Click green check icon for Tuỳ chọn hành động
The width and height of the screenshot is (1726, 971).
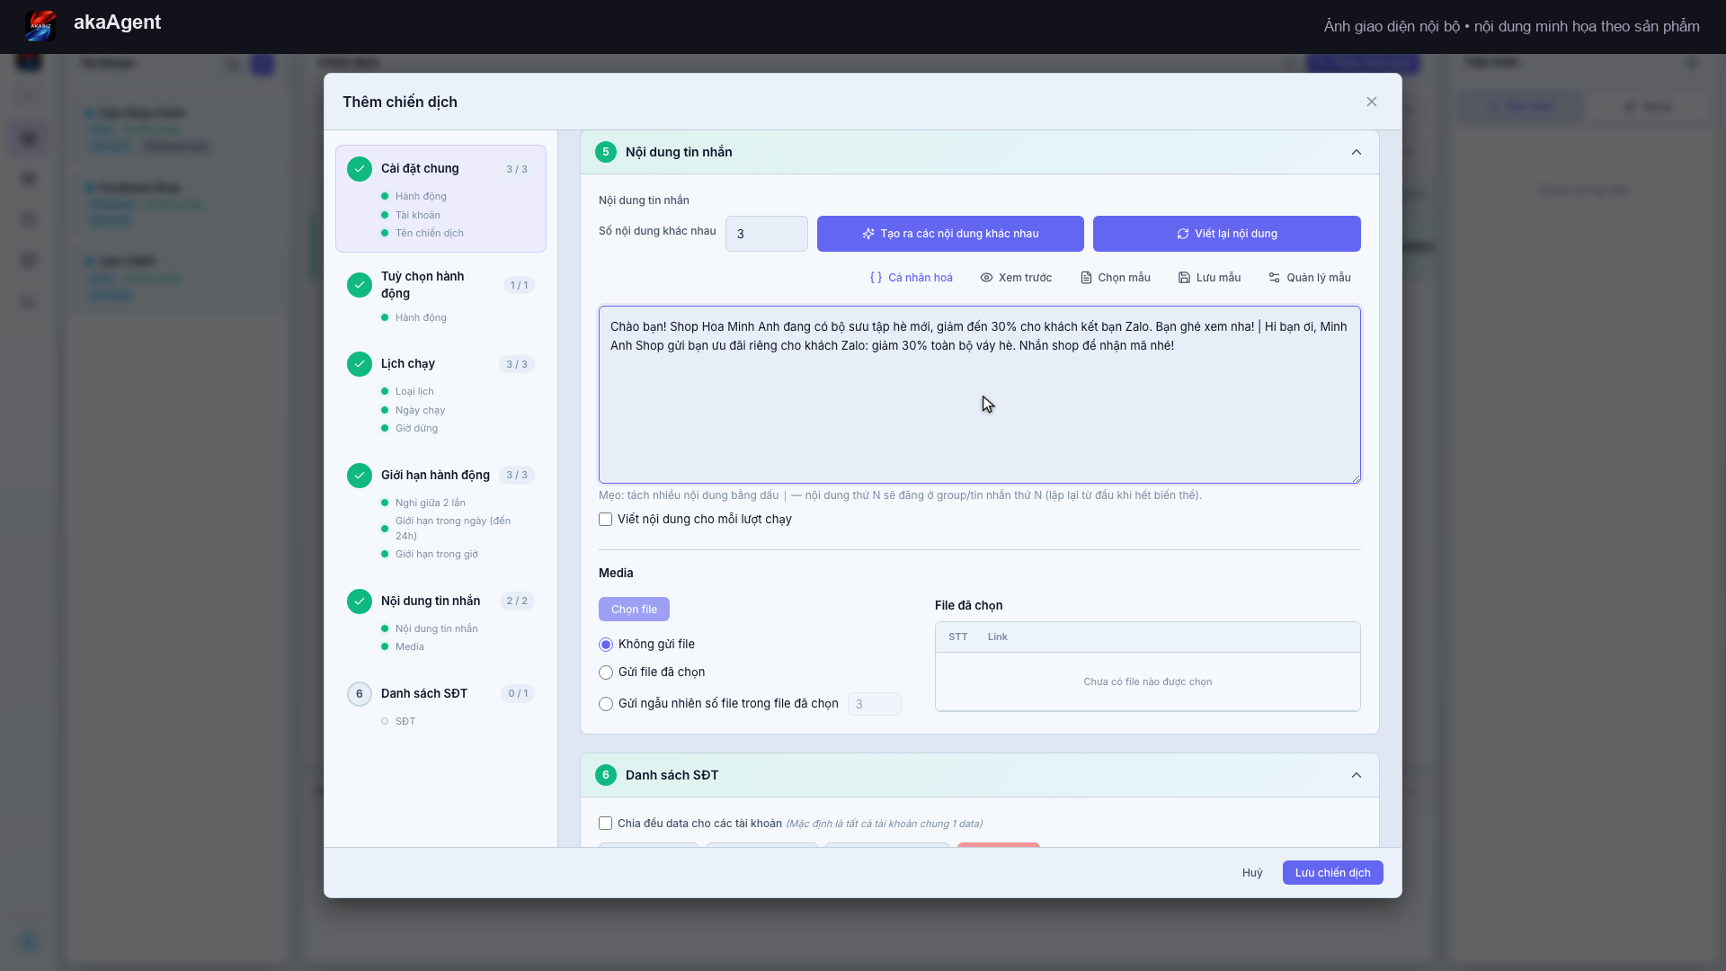click(x=360, y=285)
